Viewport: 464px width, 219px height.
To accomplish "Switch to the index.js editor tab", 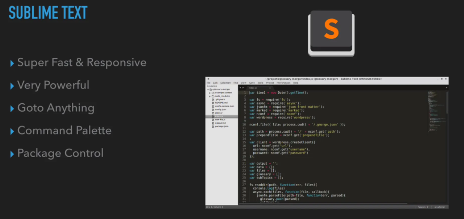I will point(259,88).
